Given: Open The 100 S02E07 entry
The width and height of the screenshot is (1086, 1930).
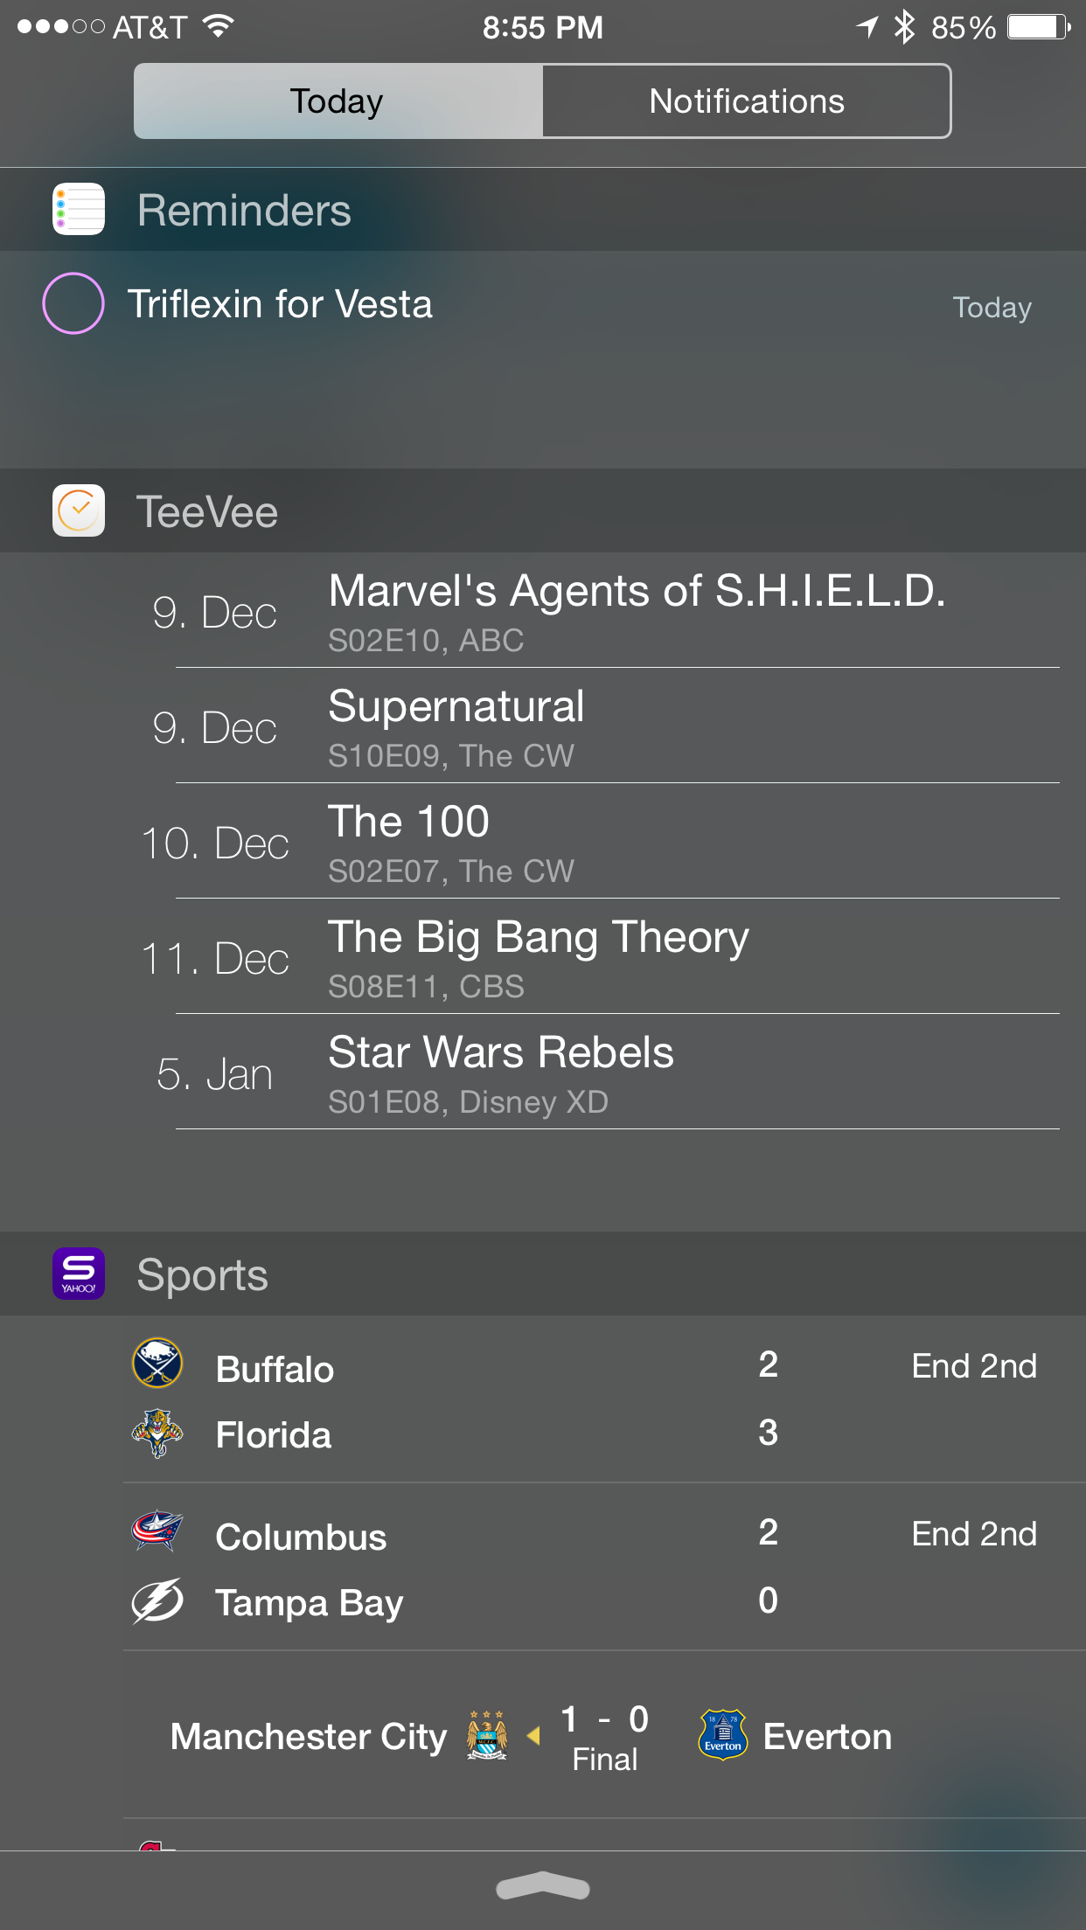Looking at the screenshot, I should [x=604, y=842].
